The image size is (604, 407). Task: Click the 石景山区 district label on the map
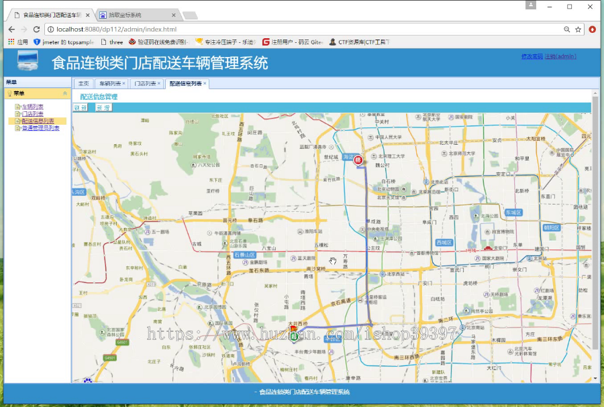245,255
